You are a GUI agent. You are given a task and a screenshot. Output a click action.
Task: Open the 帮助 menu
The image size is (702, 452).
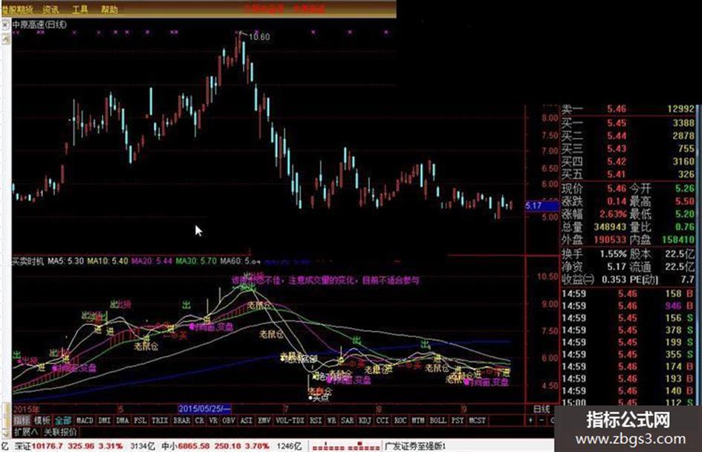(109, 9)
